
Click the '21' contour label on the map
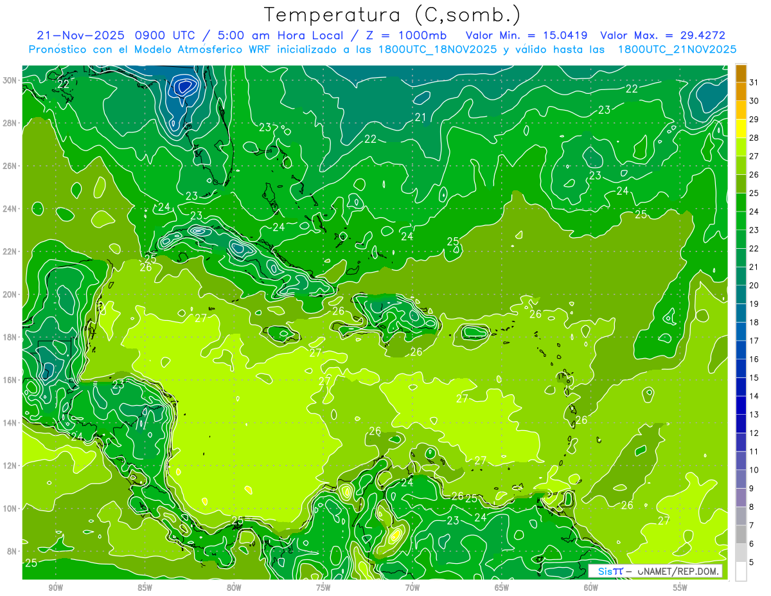coord(421,117)
